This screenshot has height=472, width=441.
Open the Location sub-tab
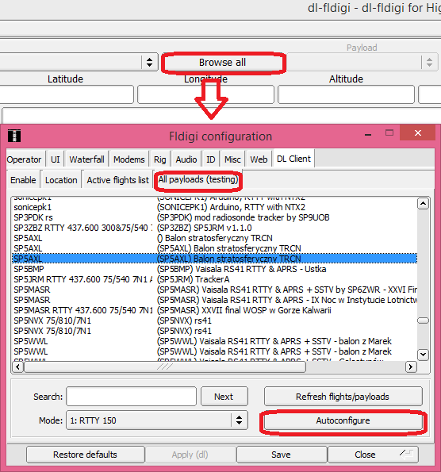click(61, 180)
